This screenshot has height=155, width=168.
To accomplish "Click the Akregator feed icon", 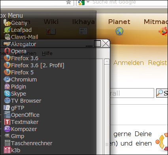I will (x=7, y=44).
